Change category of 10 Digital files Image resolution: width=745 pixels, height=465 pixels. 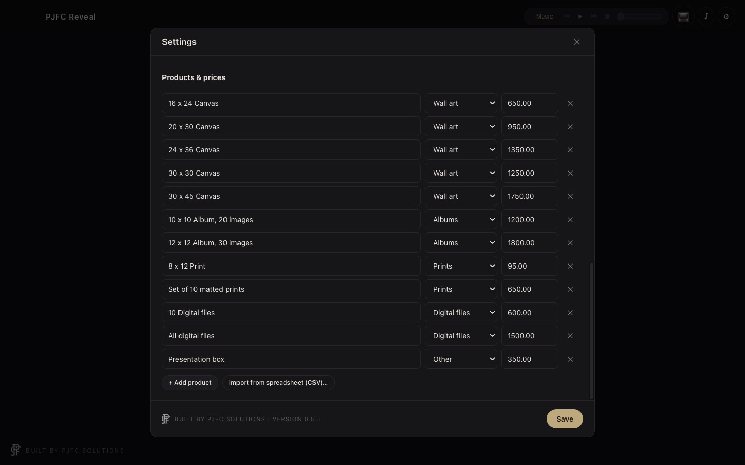(x=461, y=313)
